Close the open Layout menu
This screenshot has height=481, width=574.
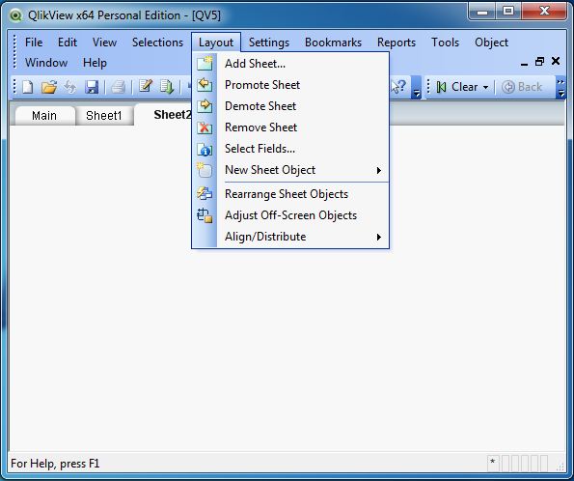[216, 42]
